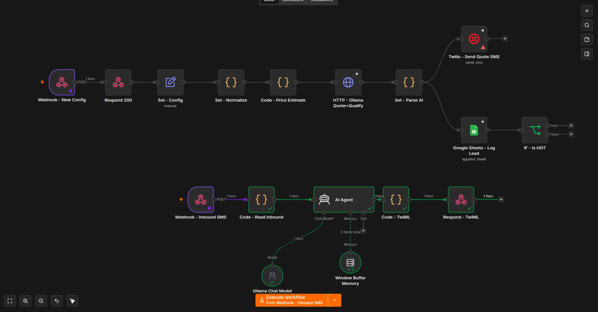Click the pin icon on Webhook - New Config
The width and height of the screenshot is (598, 312).
tap(70, 91)
